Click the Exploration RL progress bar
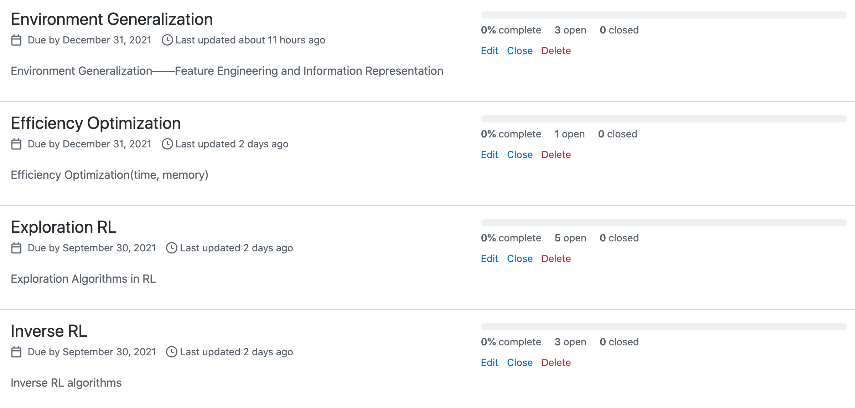This screenshot has width=855, height=408. point(664,223)
